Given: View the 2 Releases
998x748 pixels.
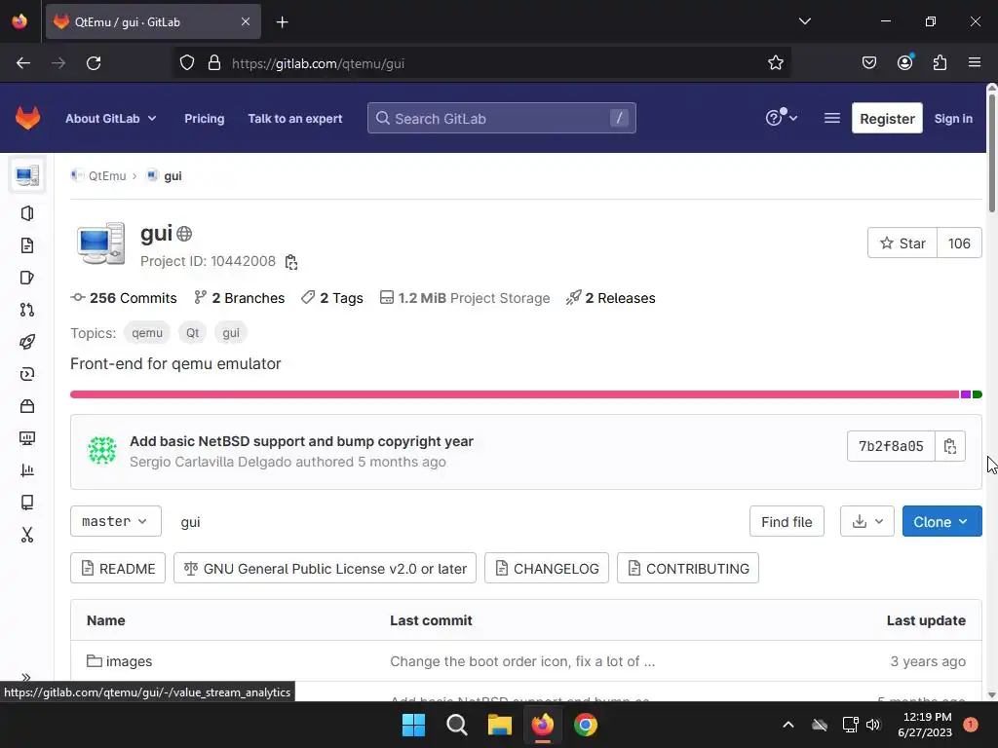Looking at the screenshot, I should [x=611, y=298].
